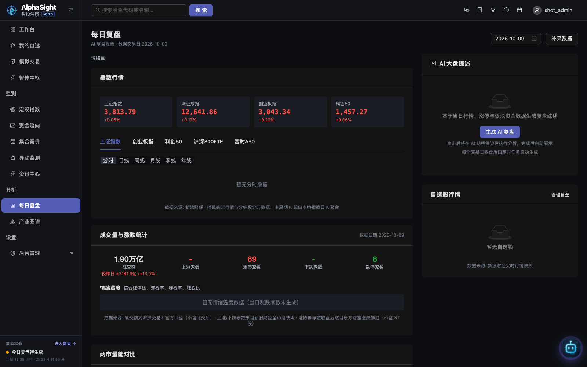This screenshot has height=367, width=587.
Task: Focus the stock code search field
Action: coord(139,10)
